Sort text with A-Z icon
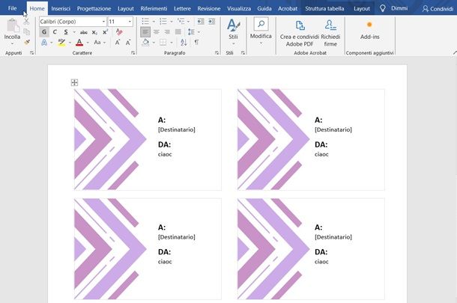Image resolution: width=457 pixels, height=303 pixels. coord(184,43)
